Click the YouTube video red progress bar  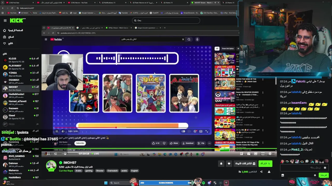(132, 128)
